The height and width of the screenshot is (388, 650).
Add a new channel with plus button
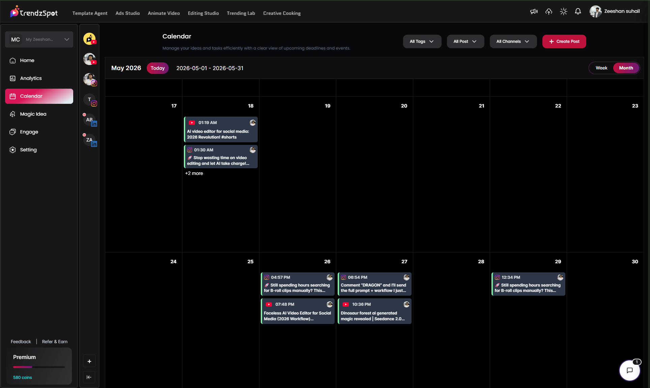[x=89, y=361]
